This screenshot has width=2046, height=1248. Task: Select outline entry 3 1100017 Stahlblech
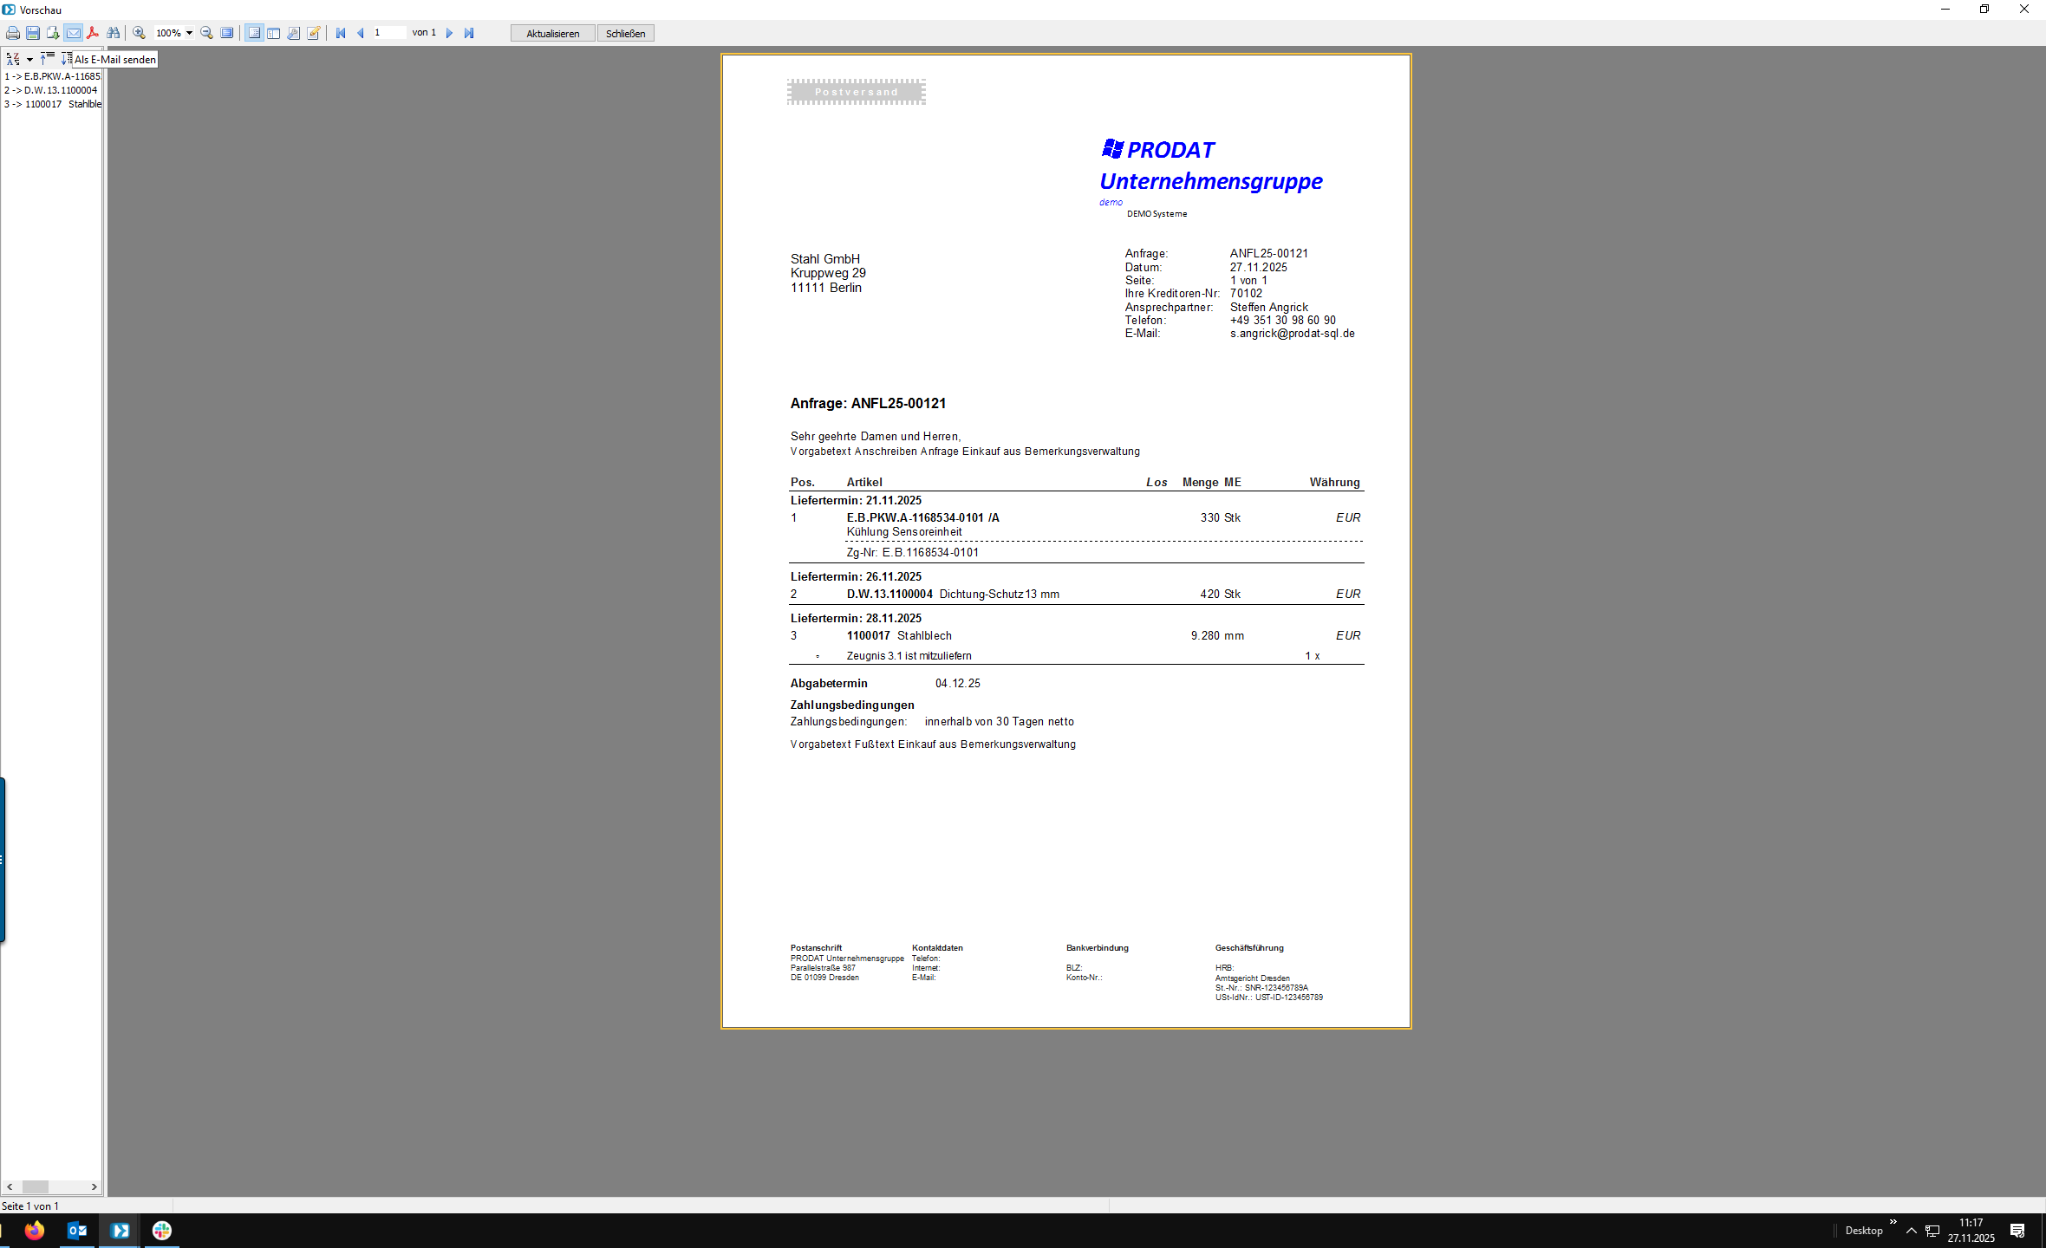click(52, 104)
